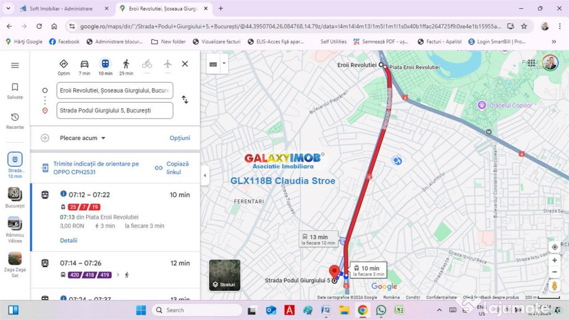
Task: Open a new browser tab
Action: point(221,8)
